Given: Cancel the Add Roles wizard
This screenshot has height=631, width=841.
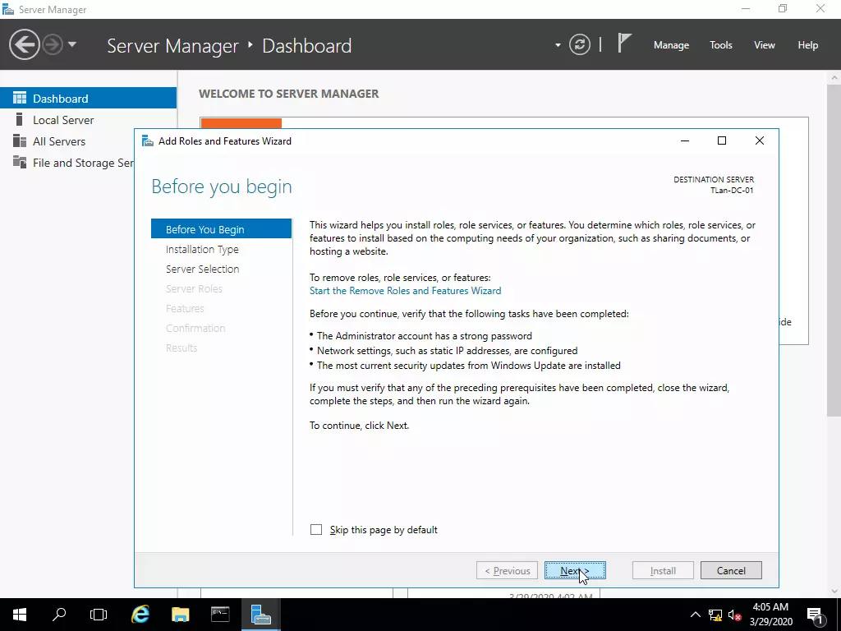Looking at the screenshot, I should (x=731, y=570).
